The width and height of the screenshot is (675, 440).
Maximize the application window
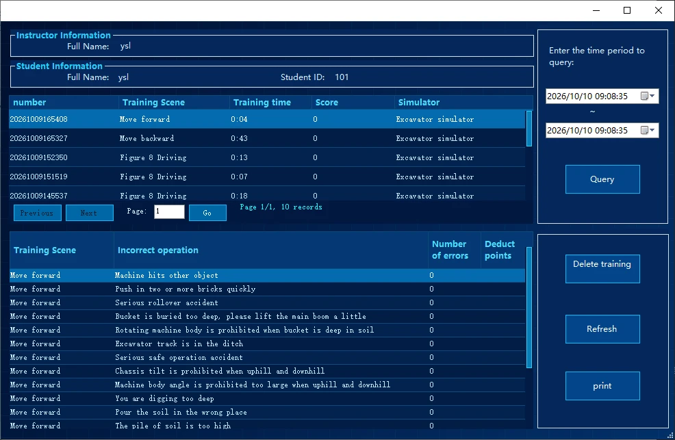tap(627, 10)
